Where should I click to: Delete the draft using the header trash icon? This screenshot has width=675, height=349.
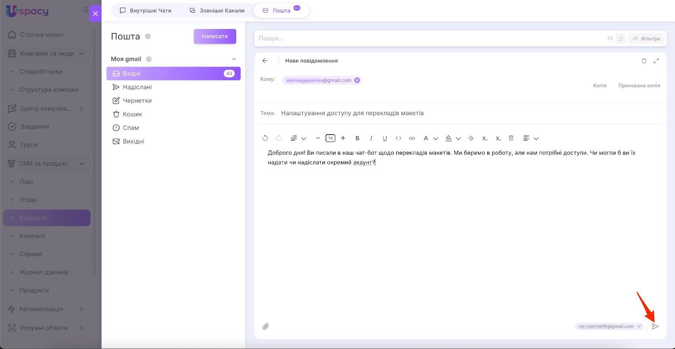click(x=644, y=61)
